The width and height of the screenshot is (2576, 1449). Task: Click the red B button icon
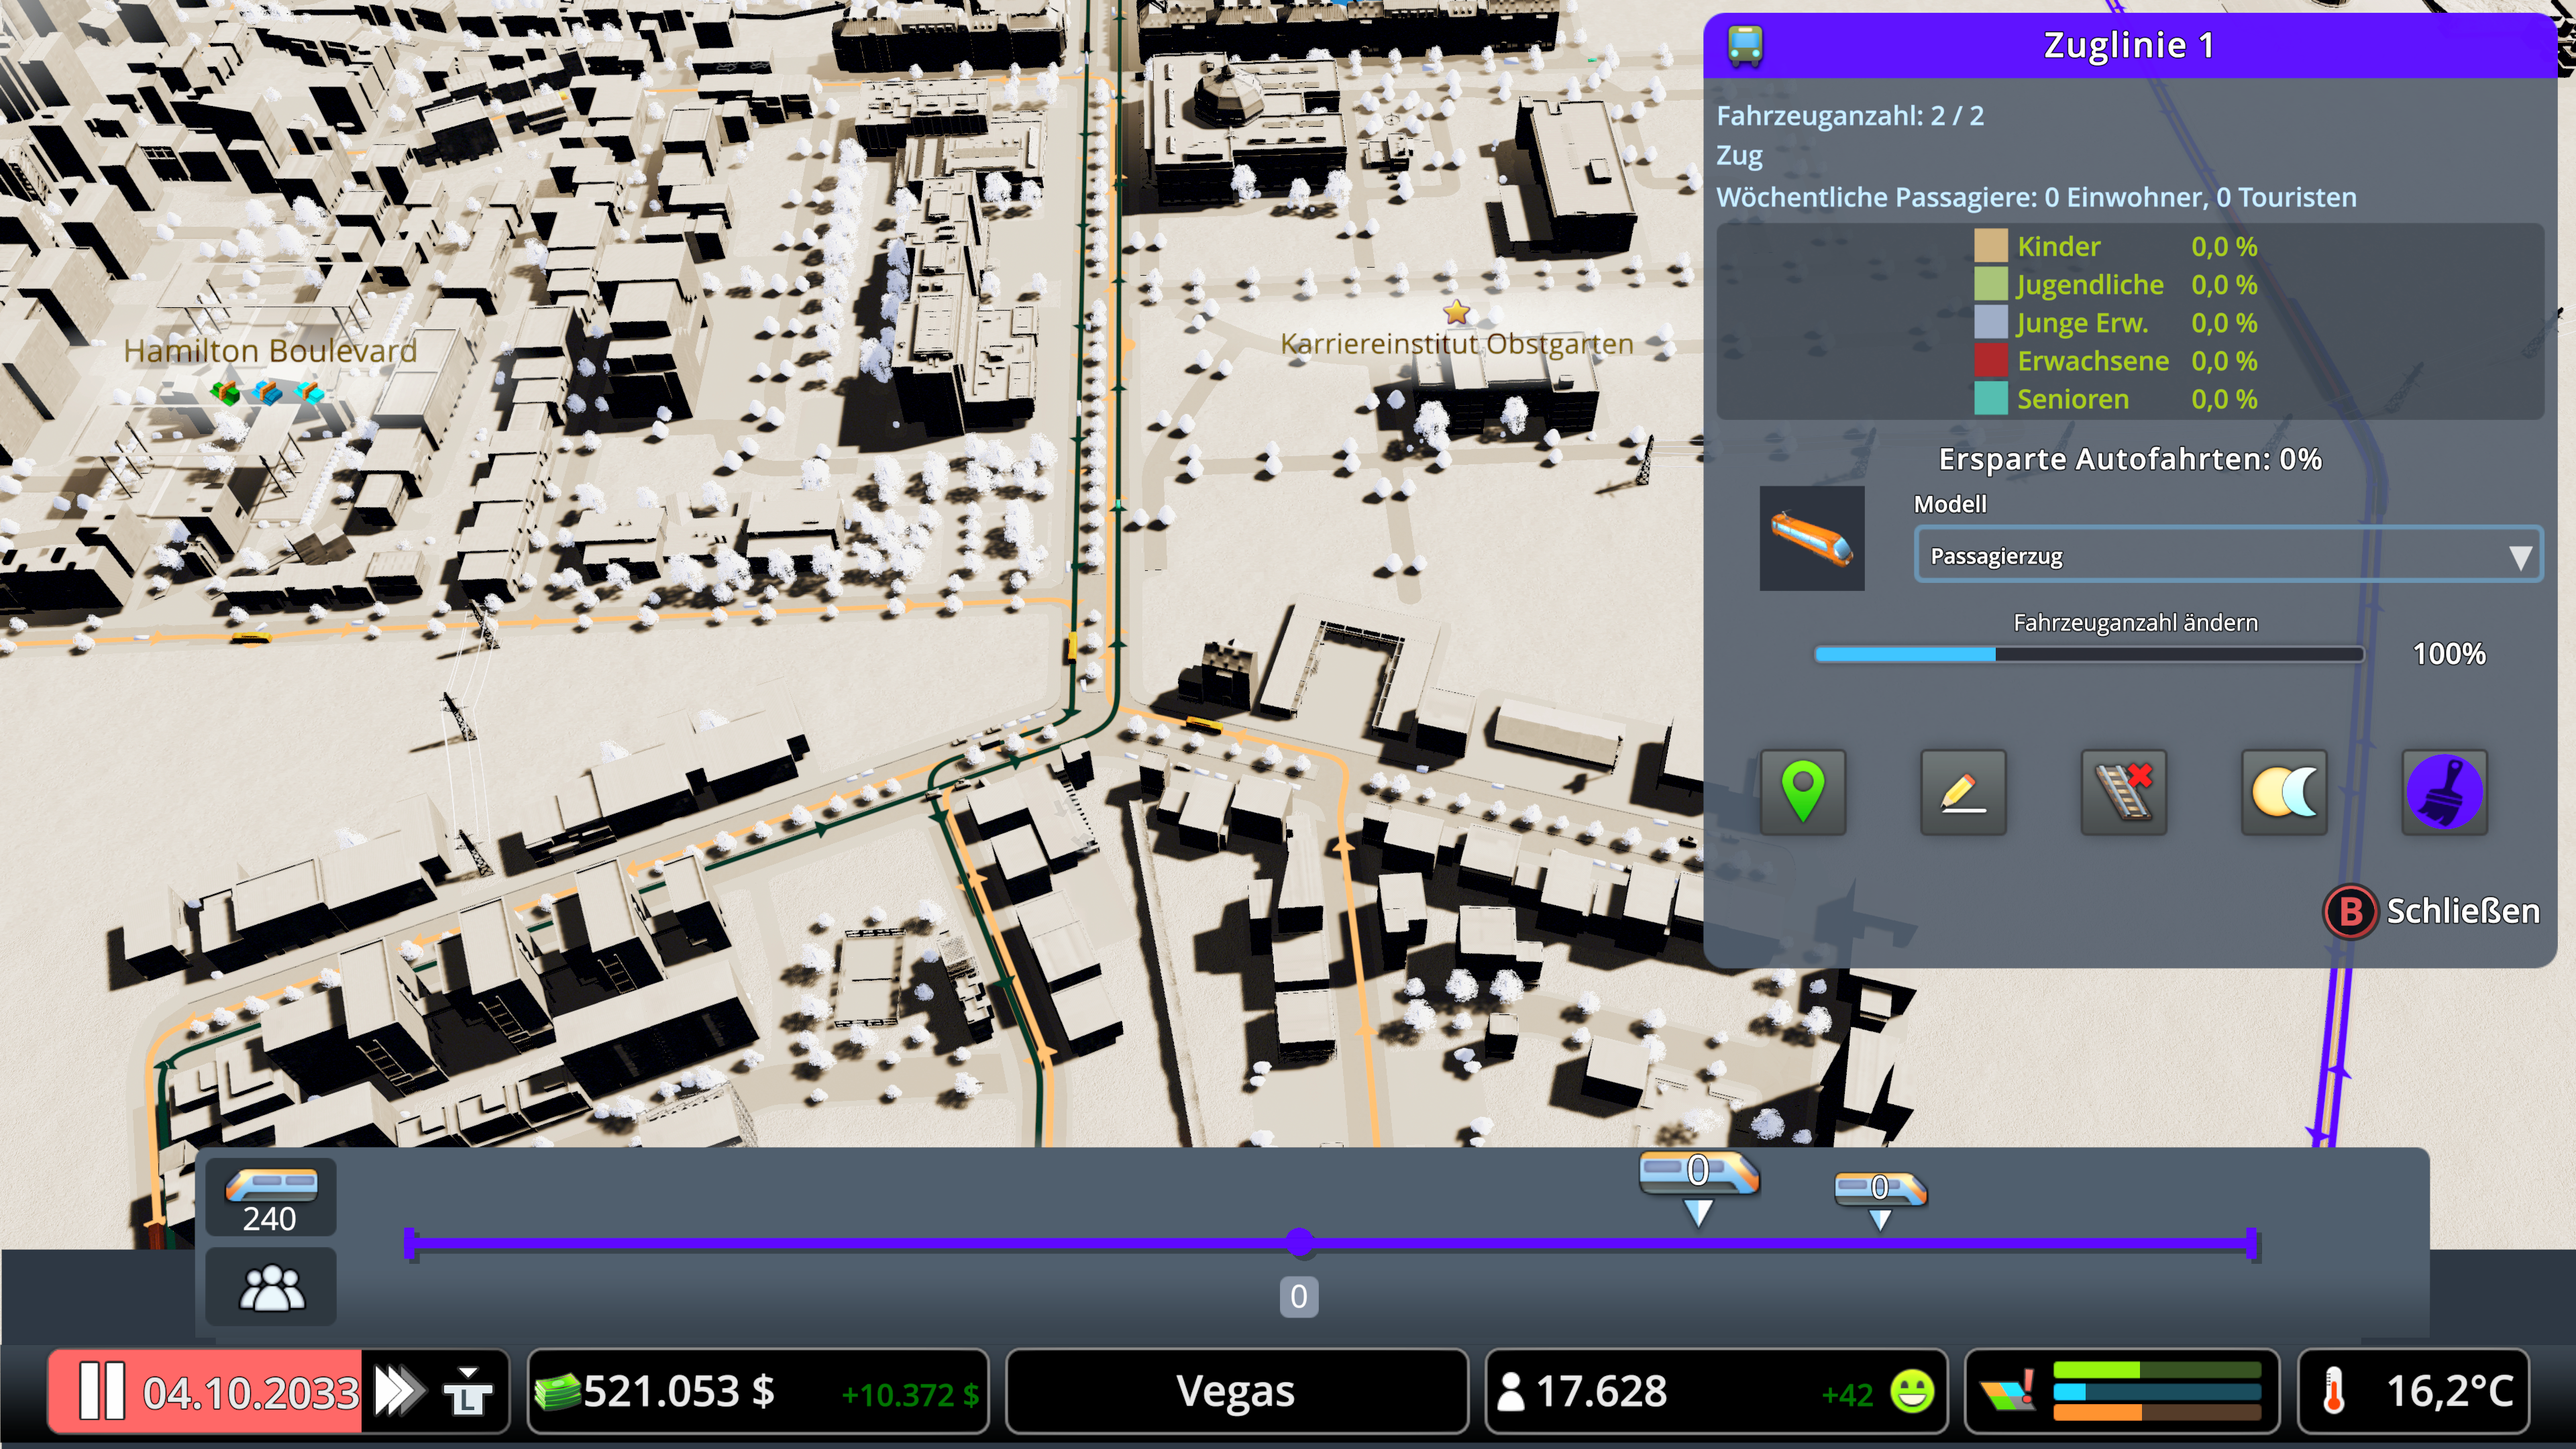(2350, 911)
